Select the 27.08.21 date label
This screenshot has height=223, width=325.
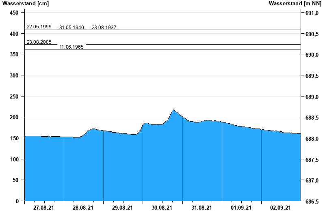pyautogui.click(x=43, y=208)
